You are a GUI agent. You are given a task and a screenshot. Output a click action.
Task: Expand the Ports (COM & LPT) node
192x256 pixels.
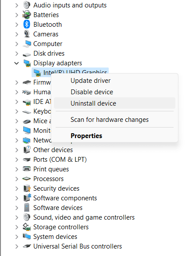tap(17, 160)
